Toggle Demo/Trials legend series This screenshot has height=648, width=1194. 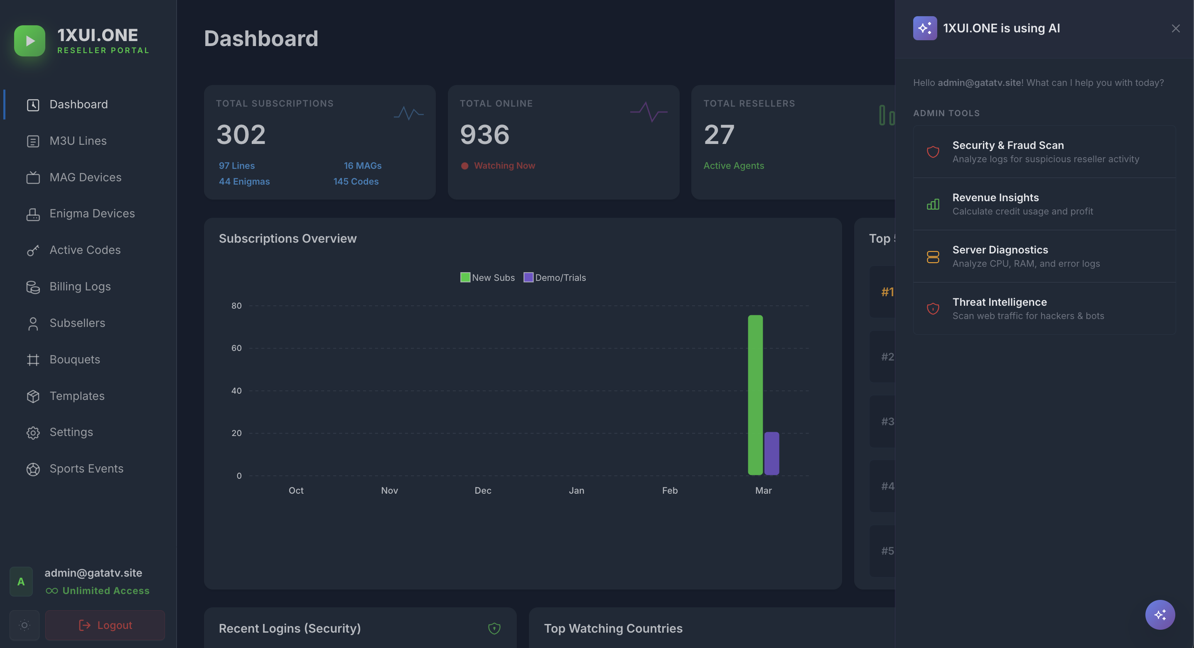(x=554, y=278)
